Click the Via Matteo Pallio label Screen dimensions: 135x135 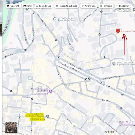click(66, 70)
